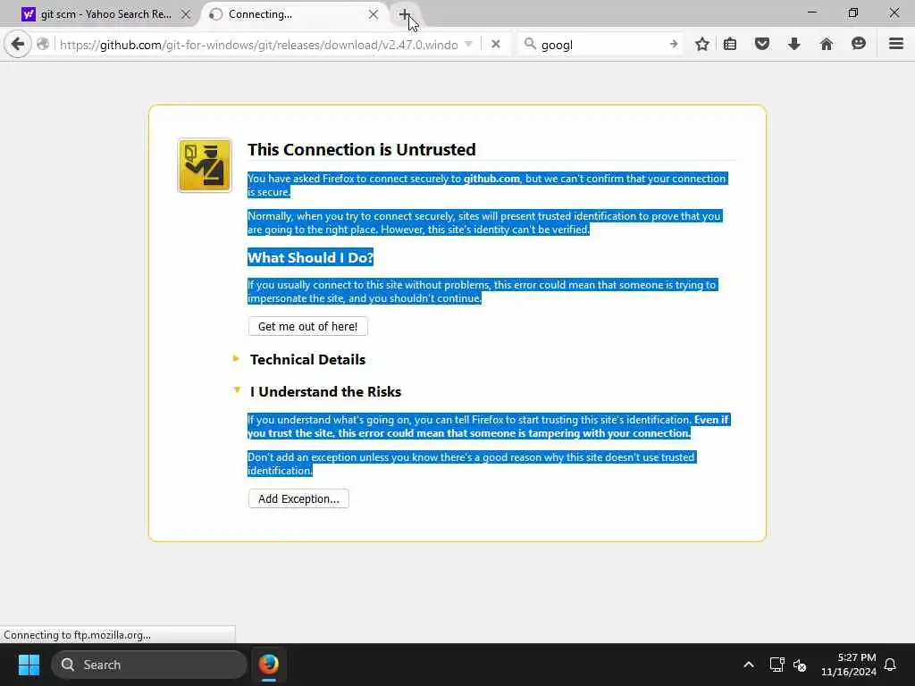Click bold github.com in warning text
Viewport: 915px width, 686px height.
coord(492,179)
